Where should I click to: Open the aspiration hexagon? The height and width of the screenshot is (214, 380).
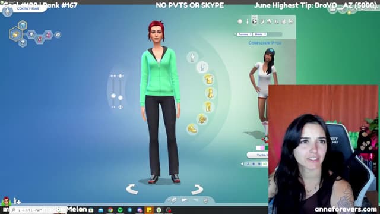[x=16, y=34]
